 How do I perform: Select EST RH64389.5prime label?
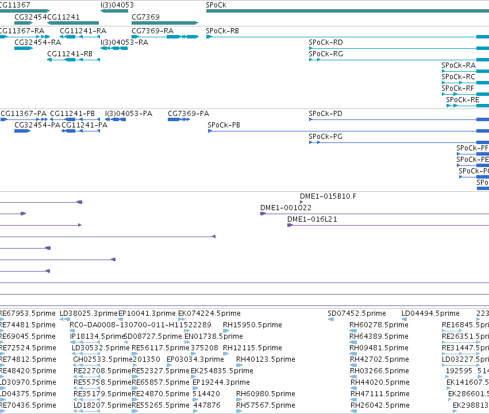[379, 336]
